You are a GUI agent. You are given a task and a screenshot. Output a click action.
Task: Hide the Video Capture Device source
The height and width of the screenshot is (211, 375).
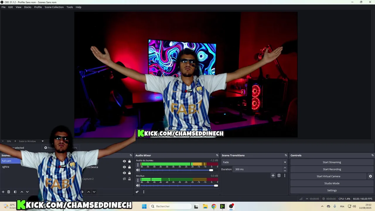(124, 167)
